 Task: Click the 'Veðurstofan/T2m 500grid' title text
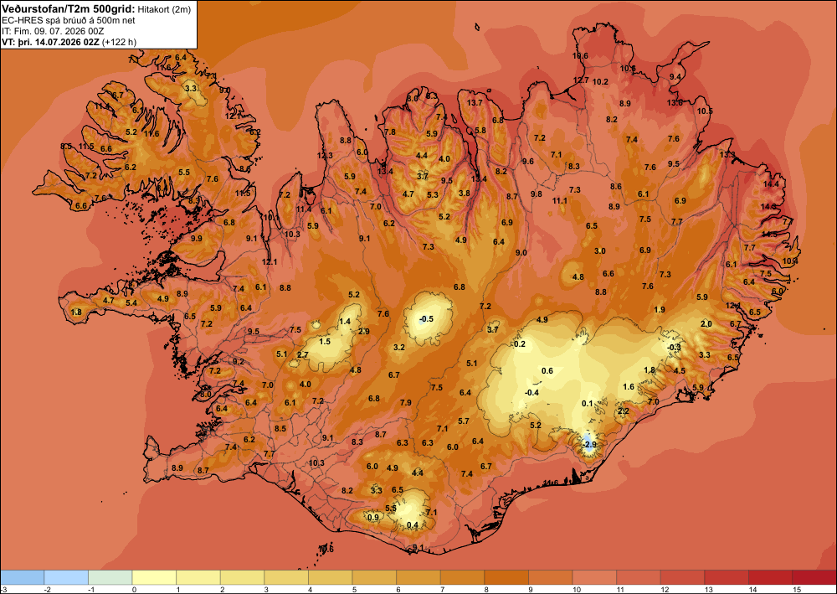coord(69,8)
